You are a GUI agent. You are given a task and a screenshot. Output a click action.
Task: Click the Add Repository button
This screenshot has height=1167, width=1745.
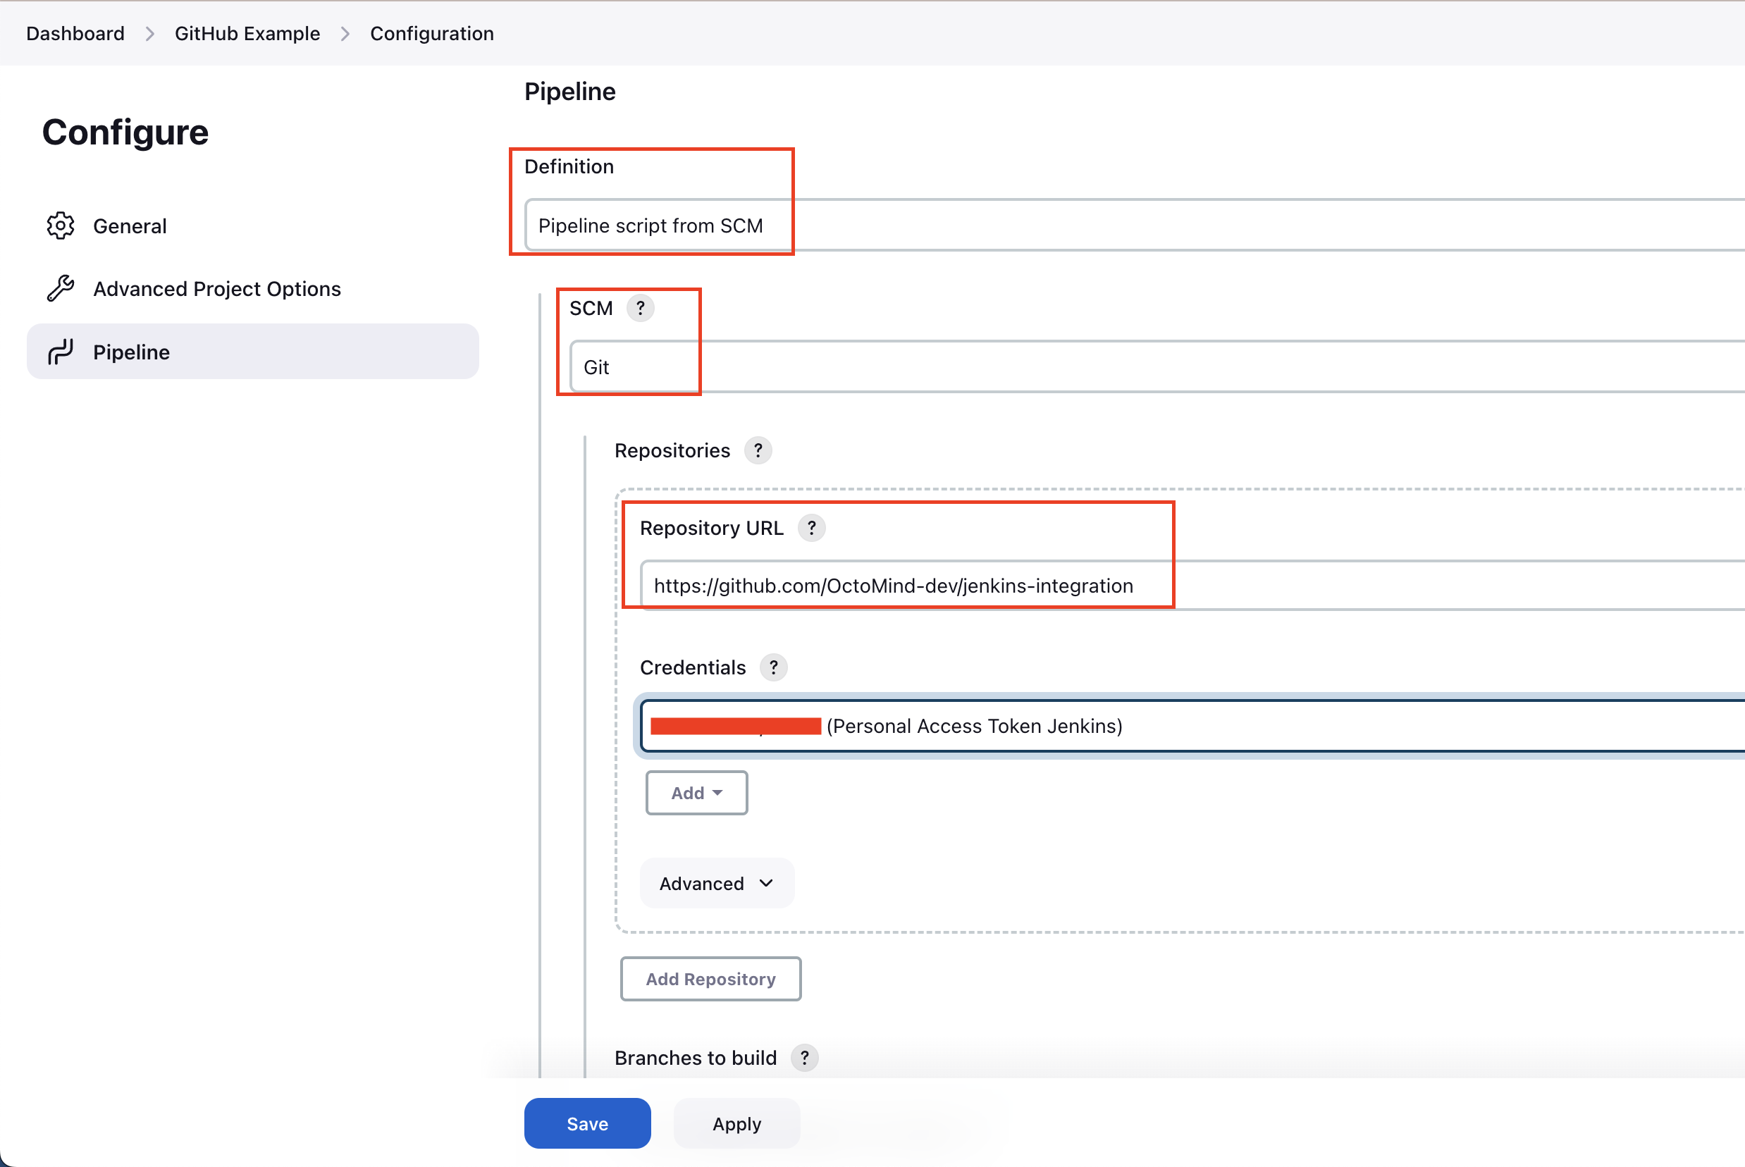click(x=710, y=979)
